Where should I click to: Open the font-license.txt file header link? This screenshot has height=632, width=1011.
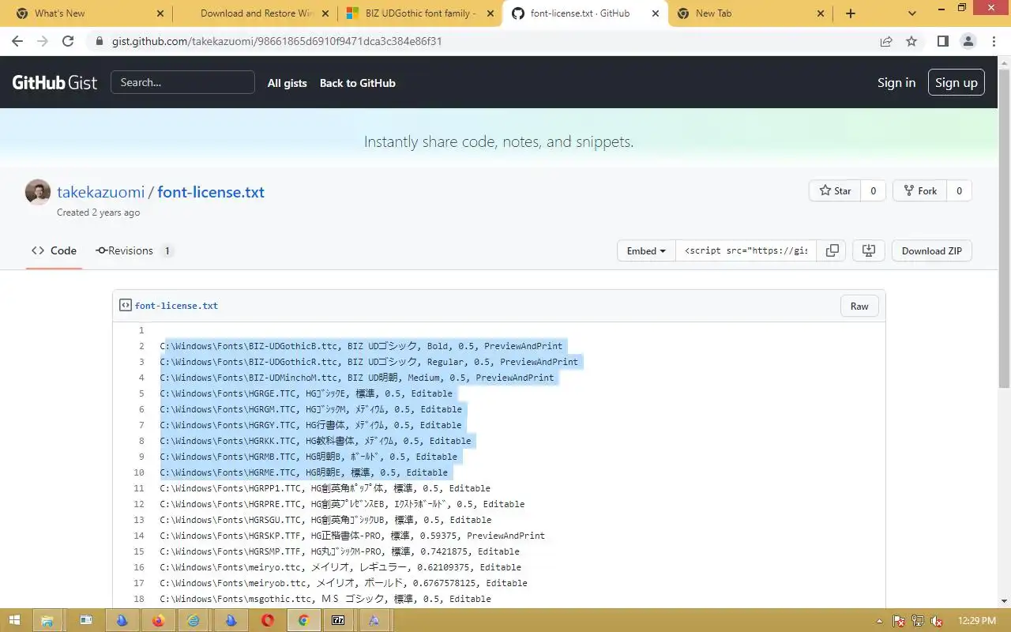(176, 306)
